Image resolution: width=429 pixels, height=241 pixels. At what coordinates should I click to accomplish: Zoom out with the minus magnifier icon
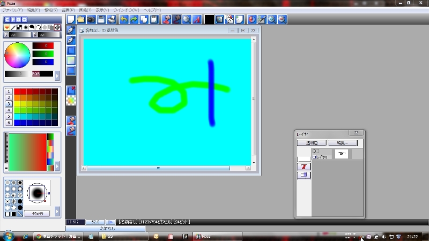pos(282,19)
